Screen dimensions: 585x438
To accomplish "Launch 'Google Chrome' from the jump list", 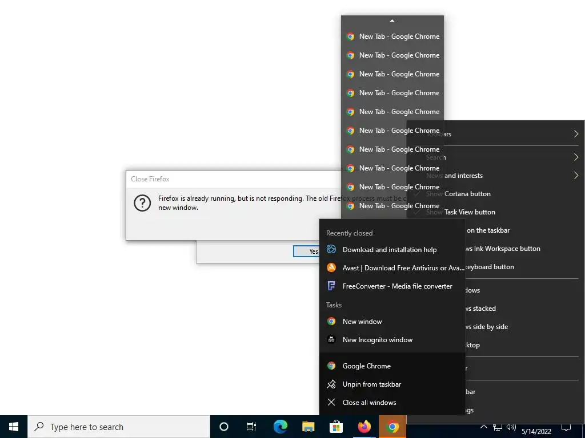I will pyautogui.click(x=392, y=366).
